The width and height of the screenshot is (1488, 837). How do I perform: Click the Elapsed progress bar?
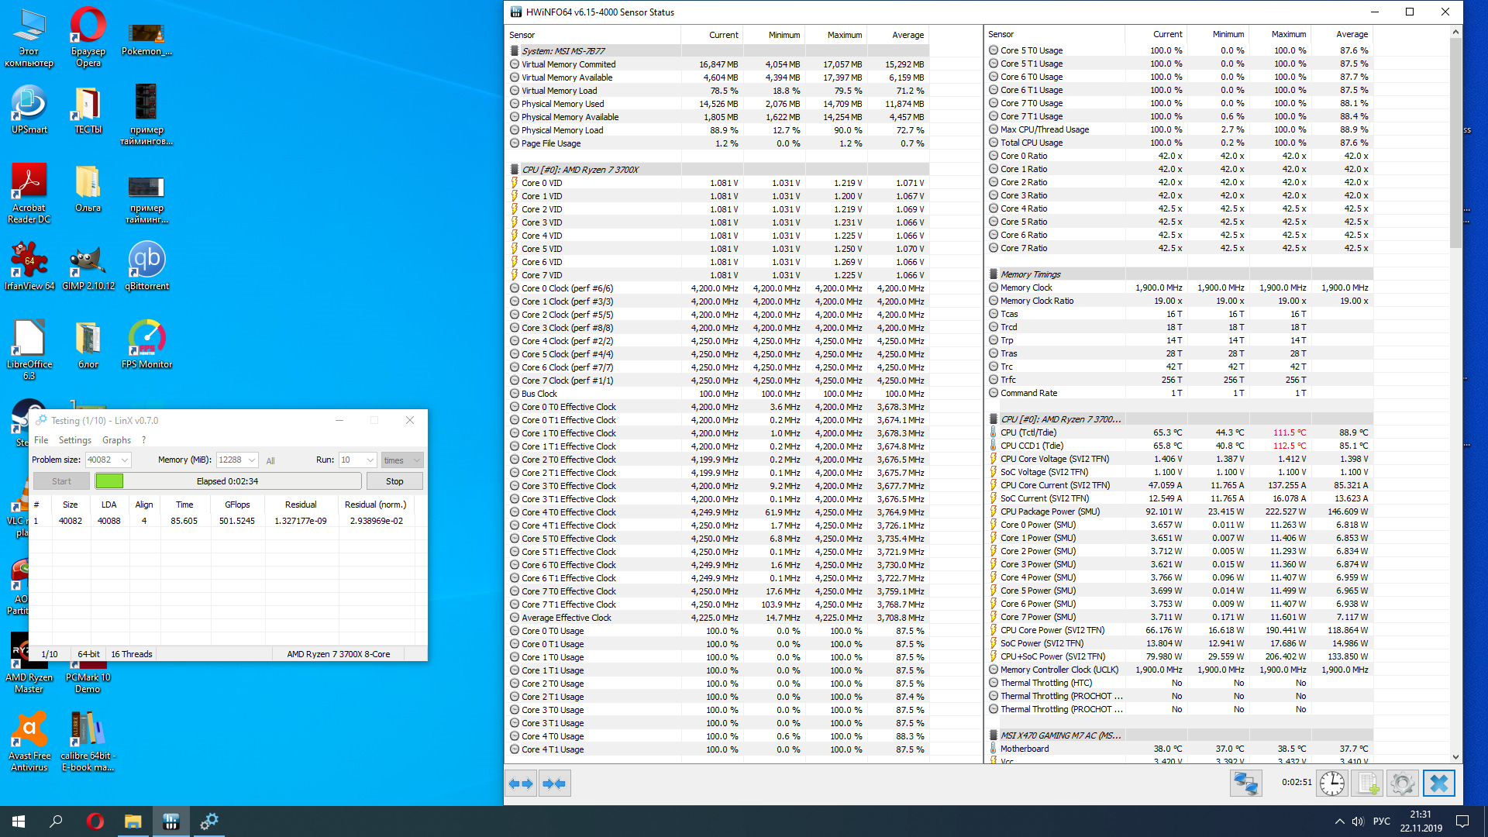(x=228, y=481)
